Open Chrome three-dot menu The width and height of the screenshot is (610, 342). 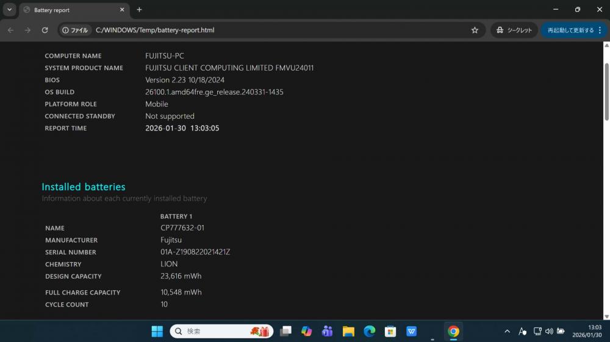coord(600,30)
